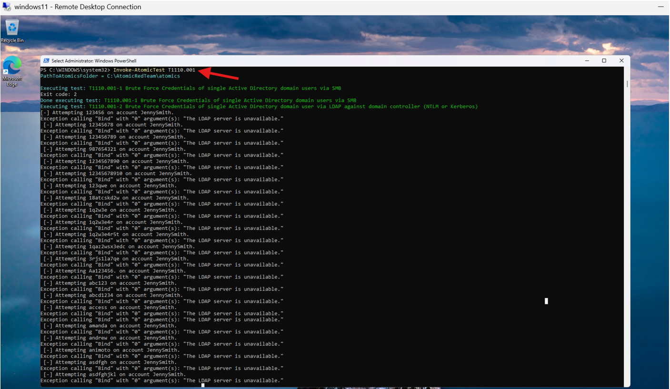The width and height of the screenshot is (670, 389).
Task: Click the 'Exit code: 2' line
Action: pos(59,94)
